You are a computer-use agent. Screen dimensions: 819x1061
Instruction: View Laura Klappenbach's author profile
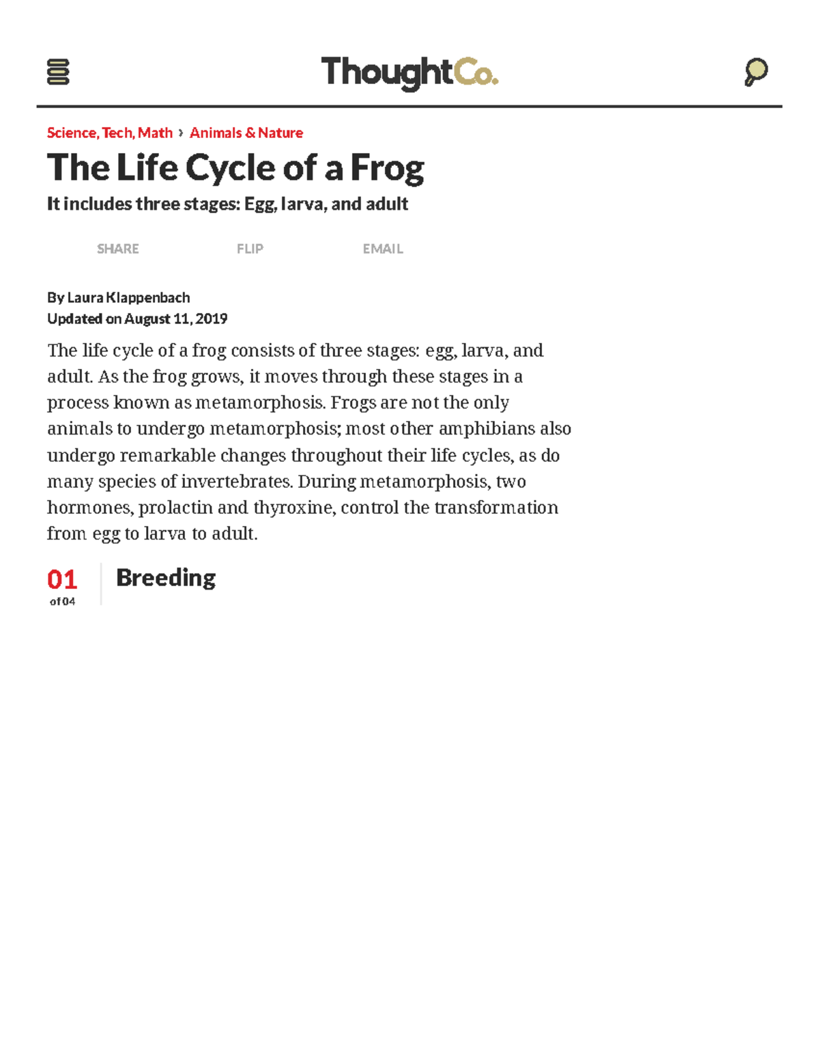click(x=128, y=297)
